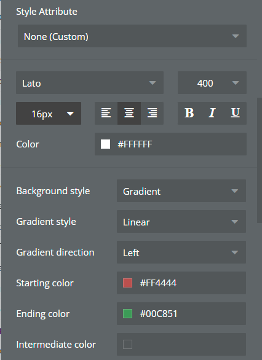
Task: Open the Lato font family dropdown
Action: click(x=90, y=83)
